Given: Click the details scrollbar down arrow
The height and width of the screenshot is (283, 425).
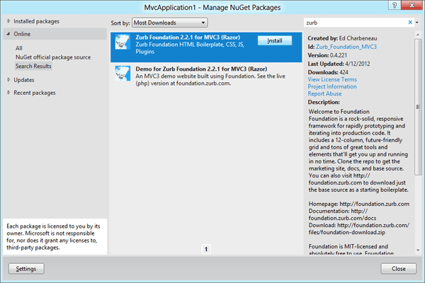Looking at the screenshot, I should coord(418,250).
